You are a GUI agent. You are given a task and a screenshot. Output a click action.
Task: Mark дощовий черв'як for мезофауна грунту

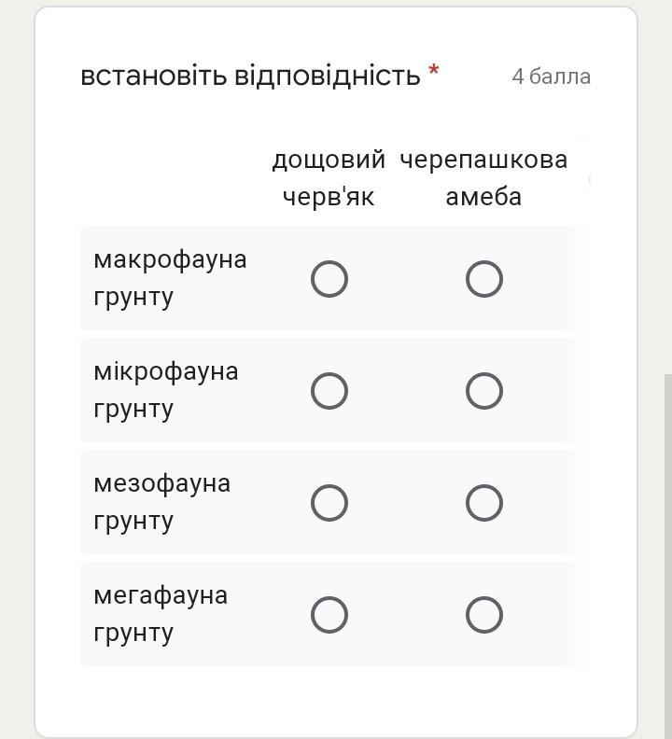click(x=329, y=503)
